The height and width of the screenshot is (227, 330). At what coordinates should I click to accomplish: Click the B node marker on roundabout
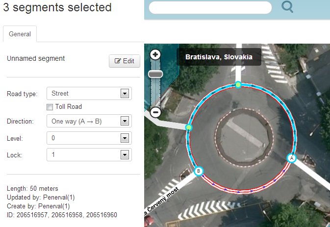coord(199,171)
